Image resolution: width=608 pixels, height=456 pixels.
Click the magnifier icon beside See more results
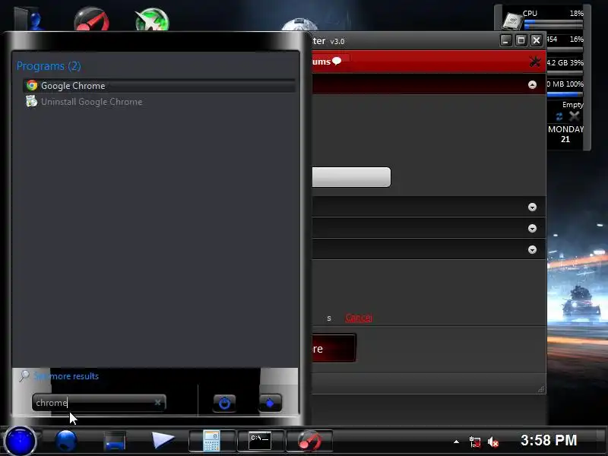[x=24, y=375]
